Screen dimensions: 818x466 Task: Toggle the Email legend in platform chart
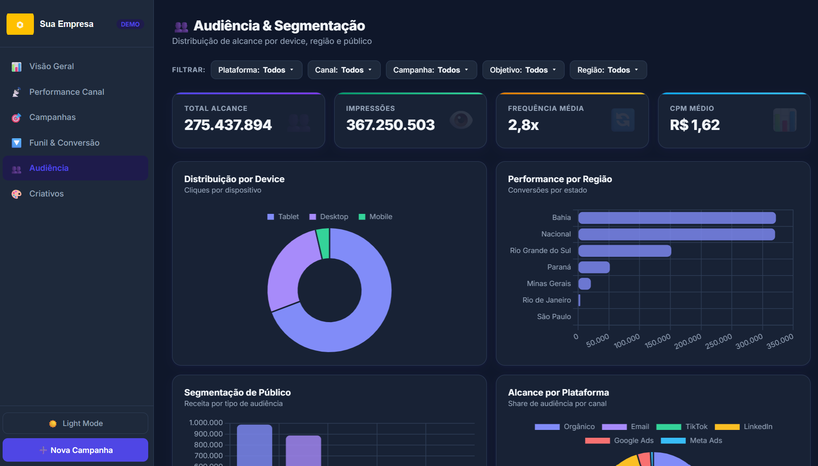coord(625,427)
